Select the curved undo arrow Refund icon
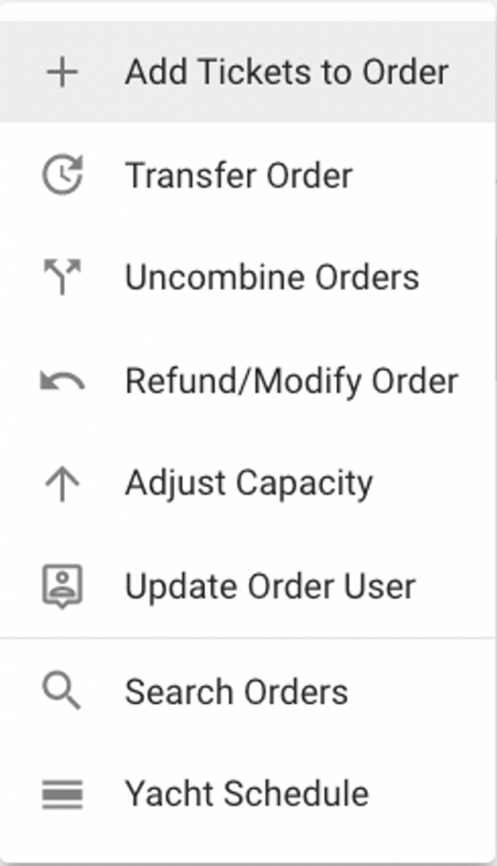Viewport: 497px width, 866px height. click(x=60, y=380)
